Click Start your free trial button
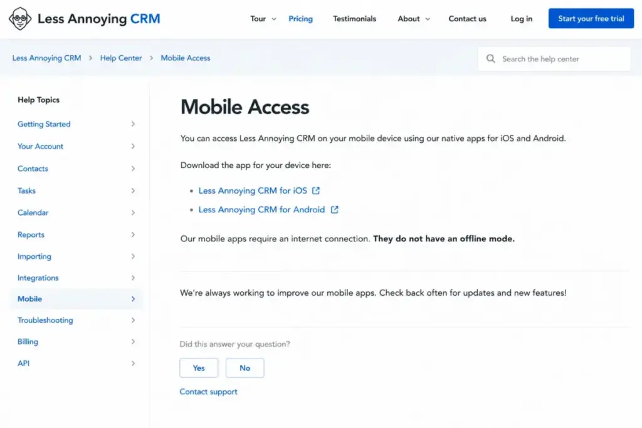 coord(591,18)
